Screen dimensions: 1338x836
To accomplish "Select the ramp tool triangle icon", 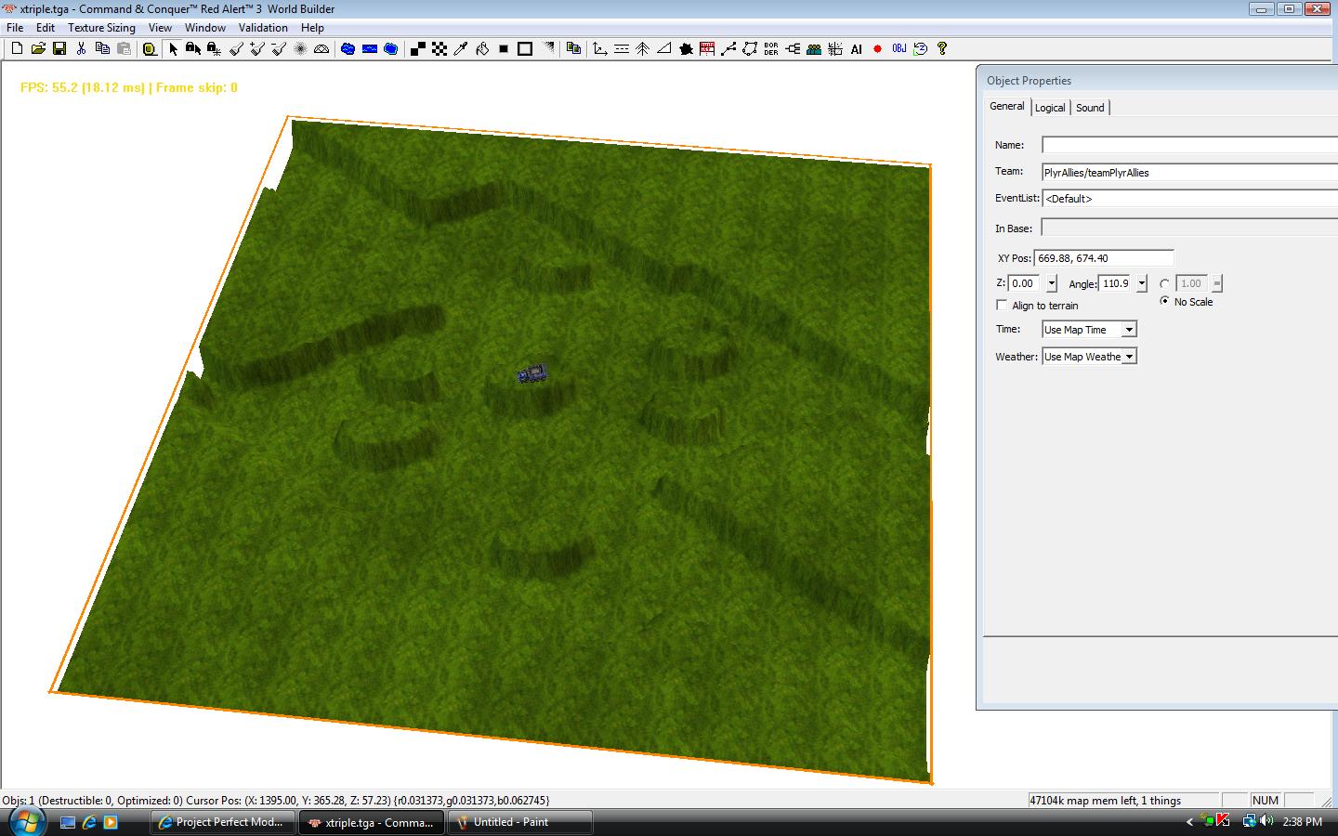I will point(664,48).
